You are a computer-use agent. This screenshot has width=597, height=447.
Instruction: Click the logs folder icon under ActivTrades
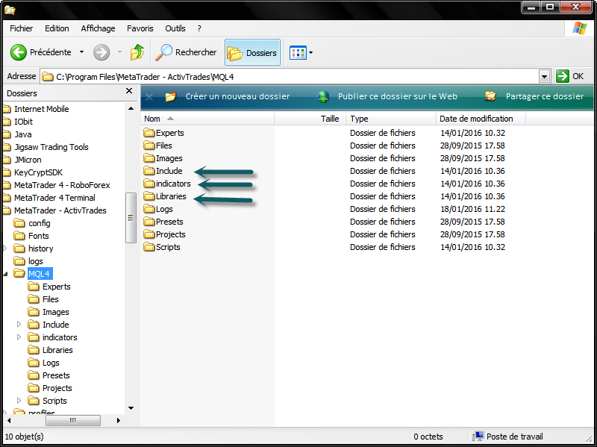pyautogui.click(x=19, y=261)
